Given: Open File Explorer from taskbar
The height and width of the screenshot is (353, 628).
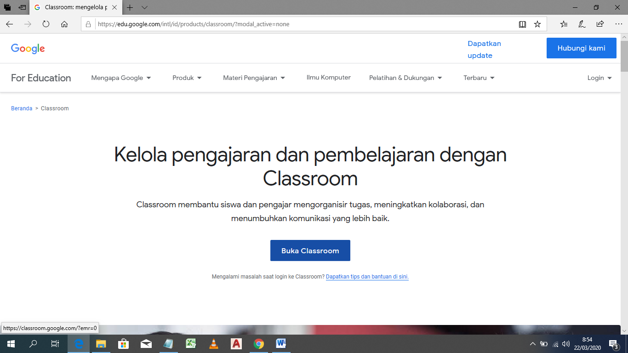Looking at the screenshot, I should pyautogui.click(x=101, y=344).
